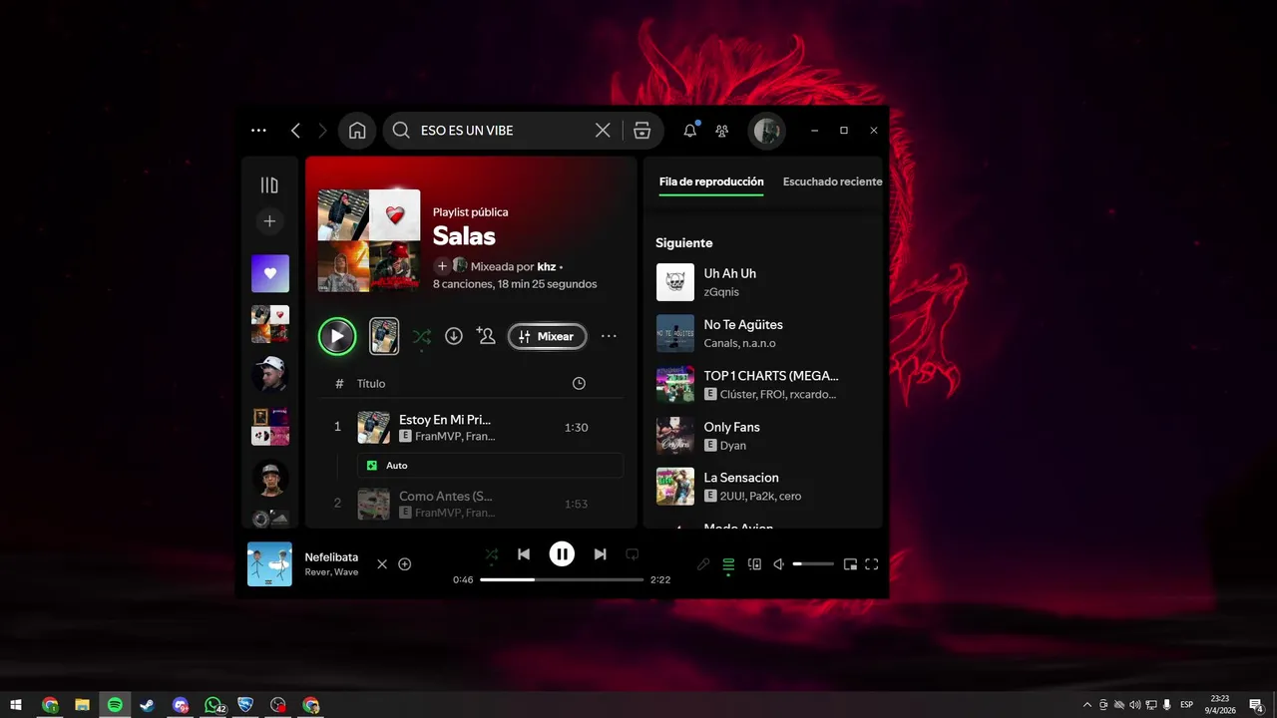Open the Windows Start menu

tap(17, 705)
